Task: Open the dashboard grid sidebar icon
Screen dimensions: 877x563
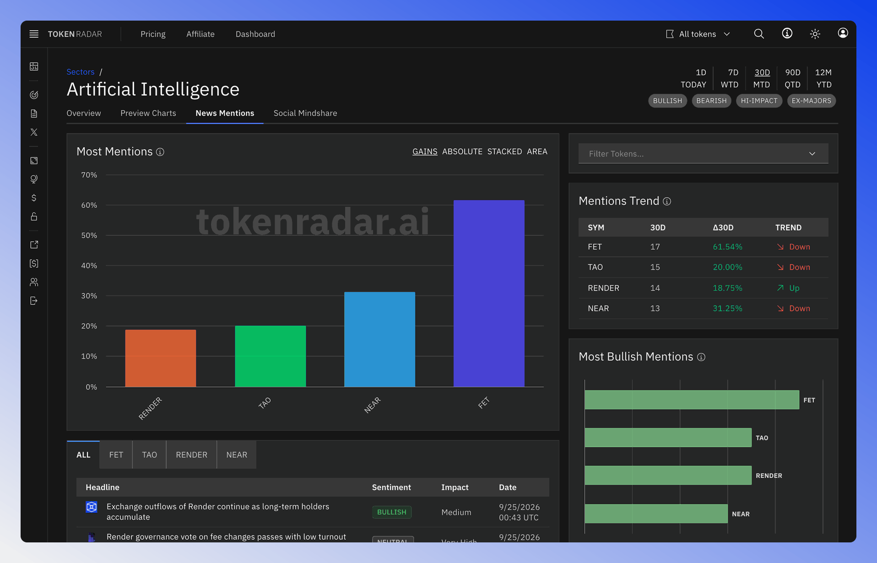Action: click(x=34, y=66)
